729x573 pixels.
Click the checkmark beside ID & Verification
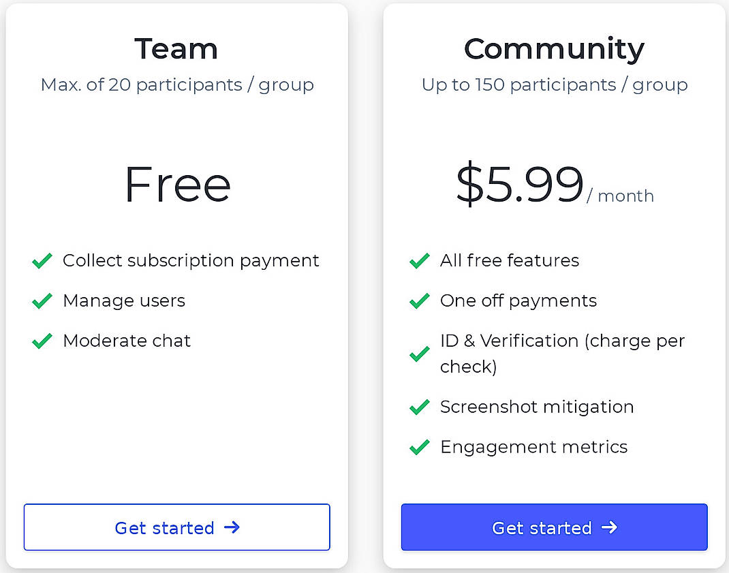point(419,354)
